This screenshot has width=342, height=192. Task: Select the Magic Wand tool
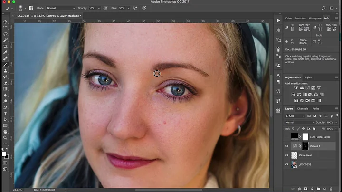(5, 40)
